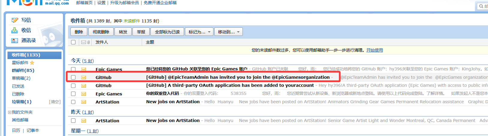Open the 已发送 folder
Viewport: 488px width, 136px height.
18,86
